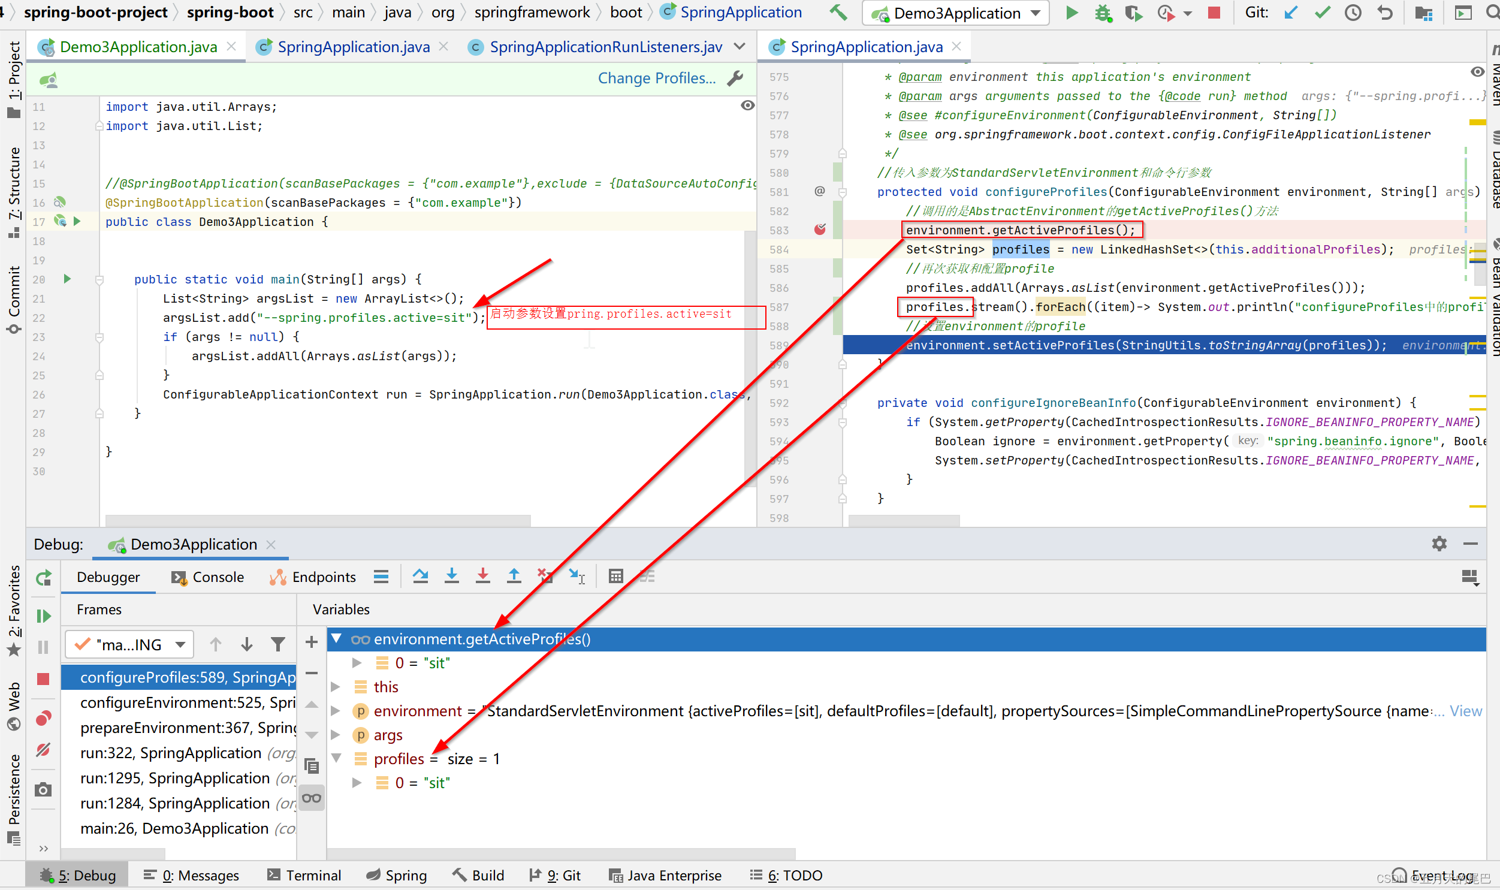The height and width of the screenshot is (890, 1500).
Task: Click the View link for environment variable
Action: tap(1465, 711)
